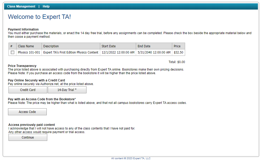Click the # column header

pos(12,46)
